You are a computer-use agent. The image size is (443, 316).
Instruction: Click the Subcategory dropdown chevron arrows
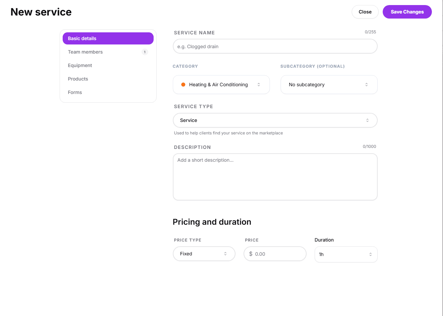coord(367,85)
